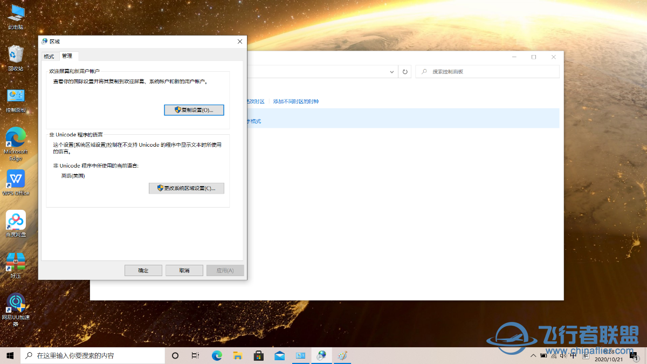This screenshot has width=647, height=364.
Task: Switch to the 格式 tab
Action: (49, 57)
